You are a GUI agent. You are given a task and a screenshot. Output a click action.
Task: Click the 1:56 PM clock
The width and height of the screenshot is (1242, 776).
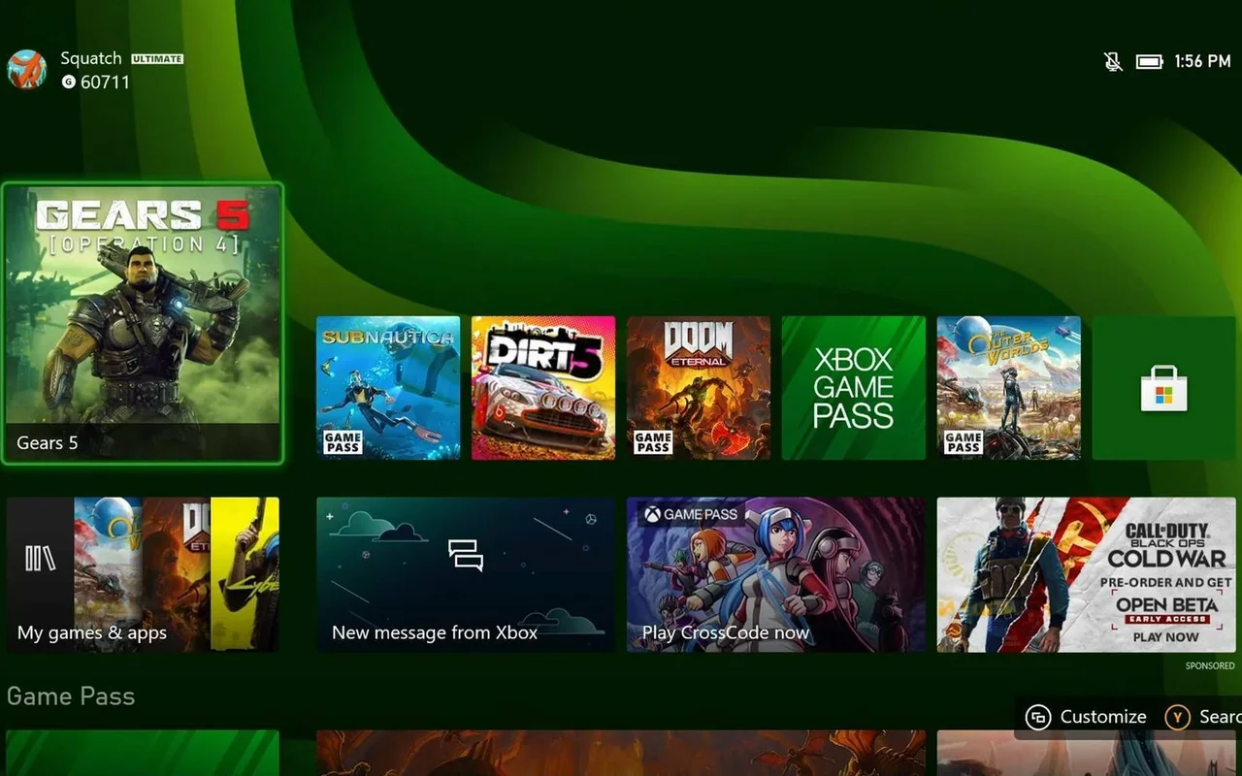pyautogui.click(x=1202, y=61)
